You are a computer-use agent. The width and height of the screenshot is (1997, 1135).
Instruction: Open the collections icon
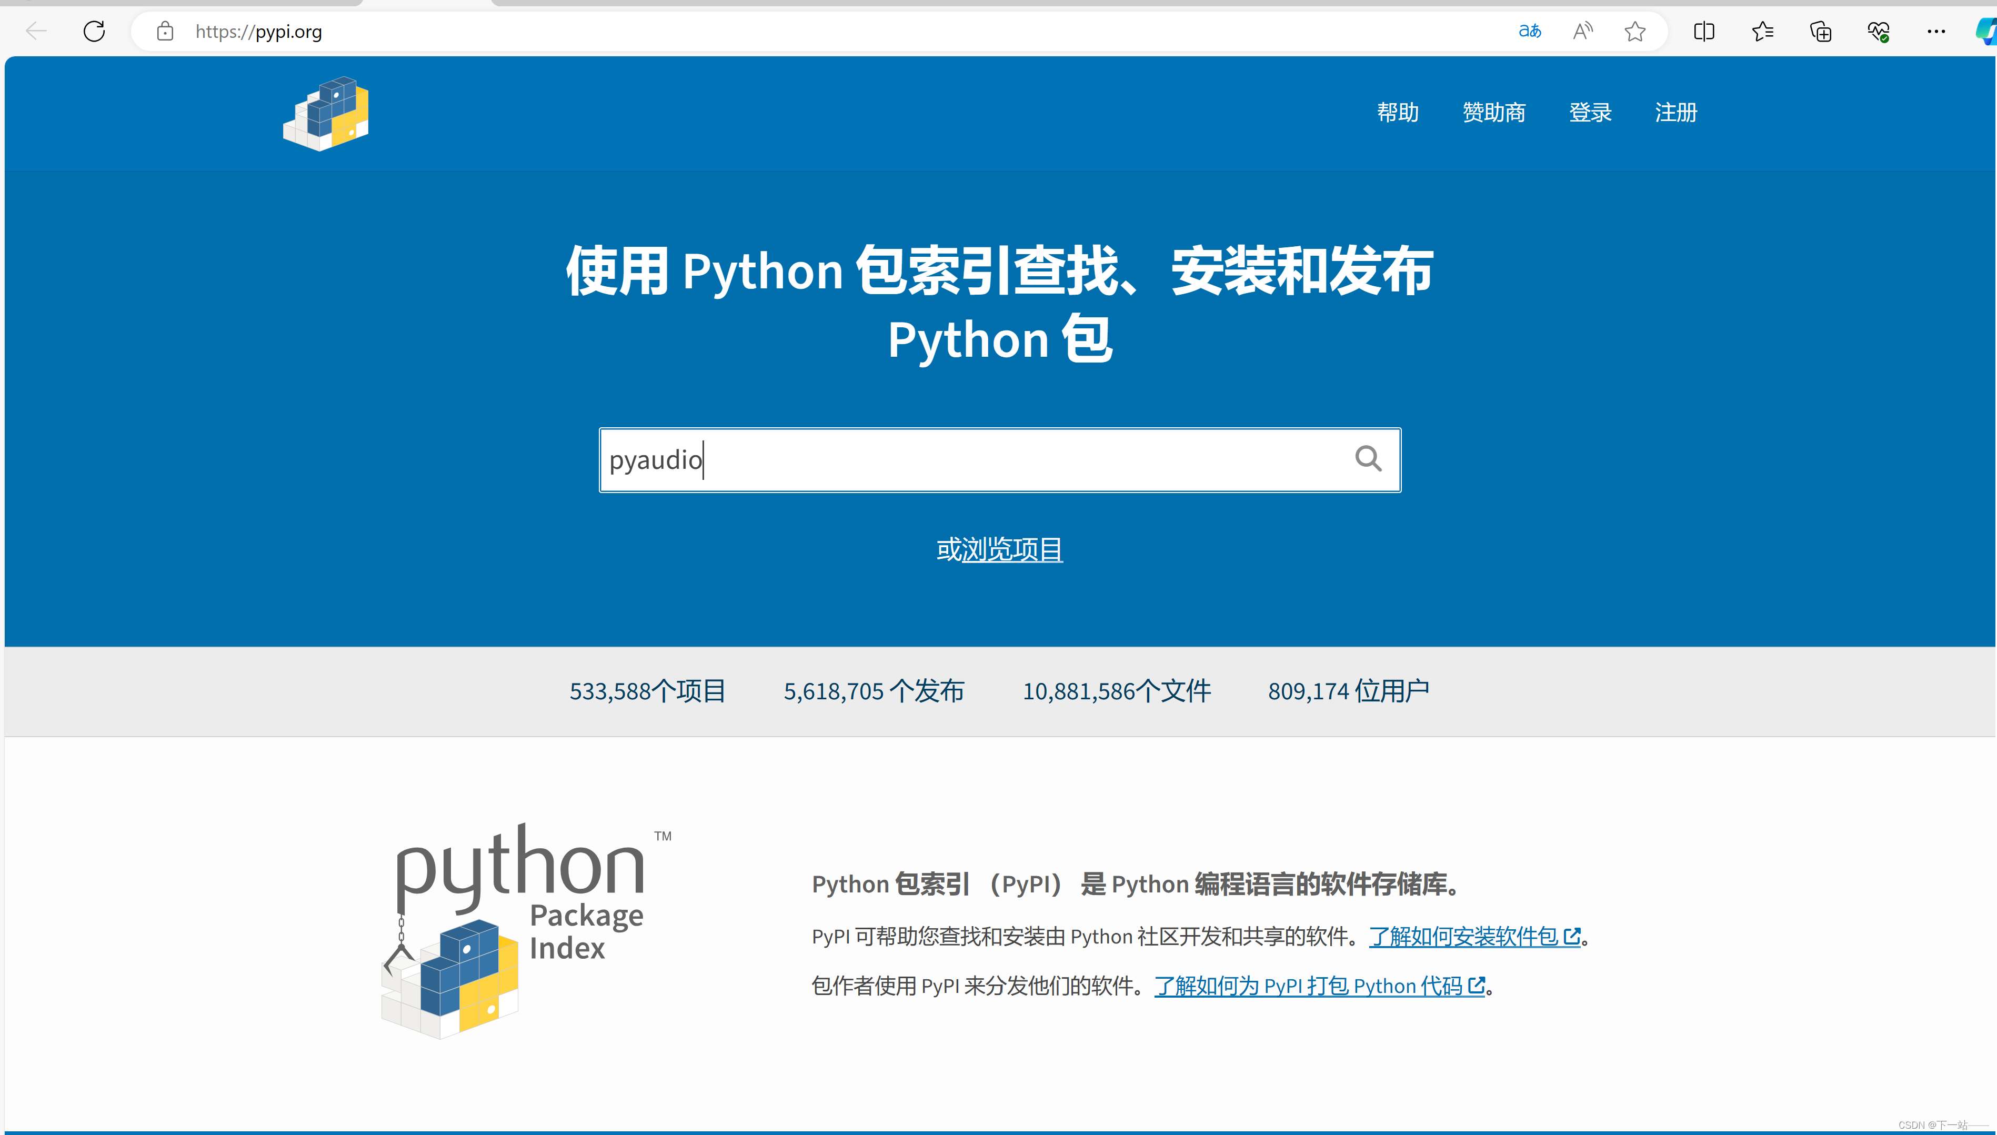click(x=1821, y=31)
